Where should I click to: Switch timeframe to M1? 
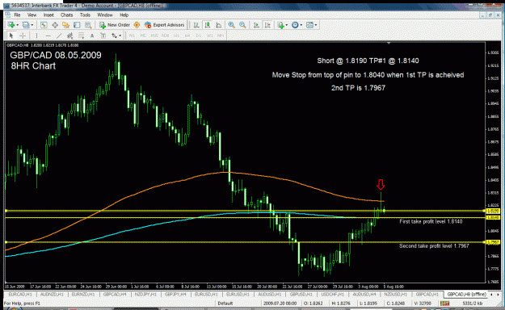pyautogui.click(x=132, y=36)
